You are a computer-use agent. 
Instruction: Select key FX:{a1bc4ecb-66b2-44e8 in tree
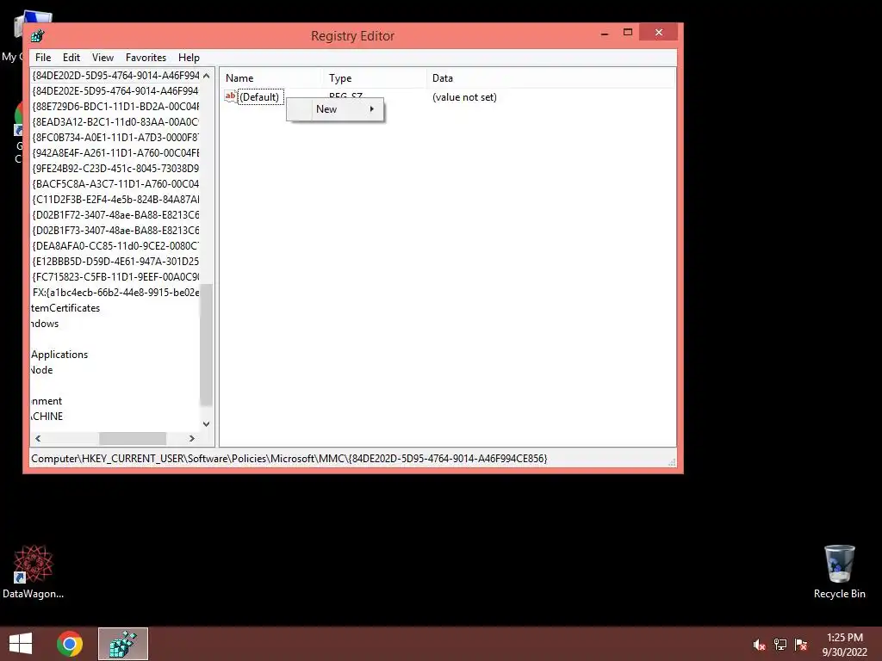point(115,293)
